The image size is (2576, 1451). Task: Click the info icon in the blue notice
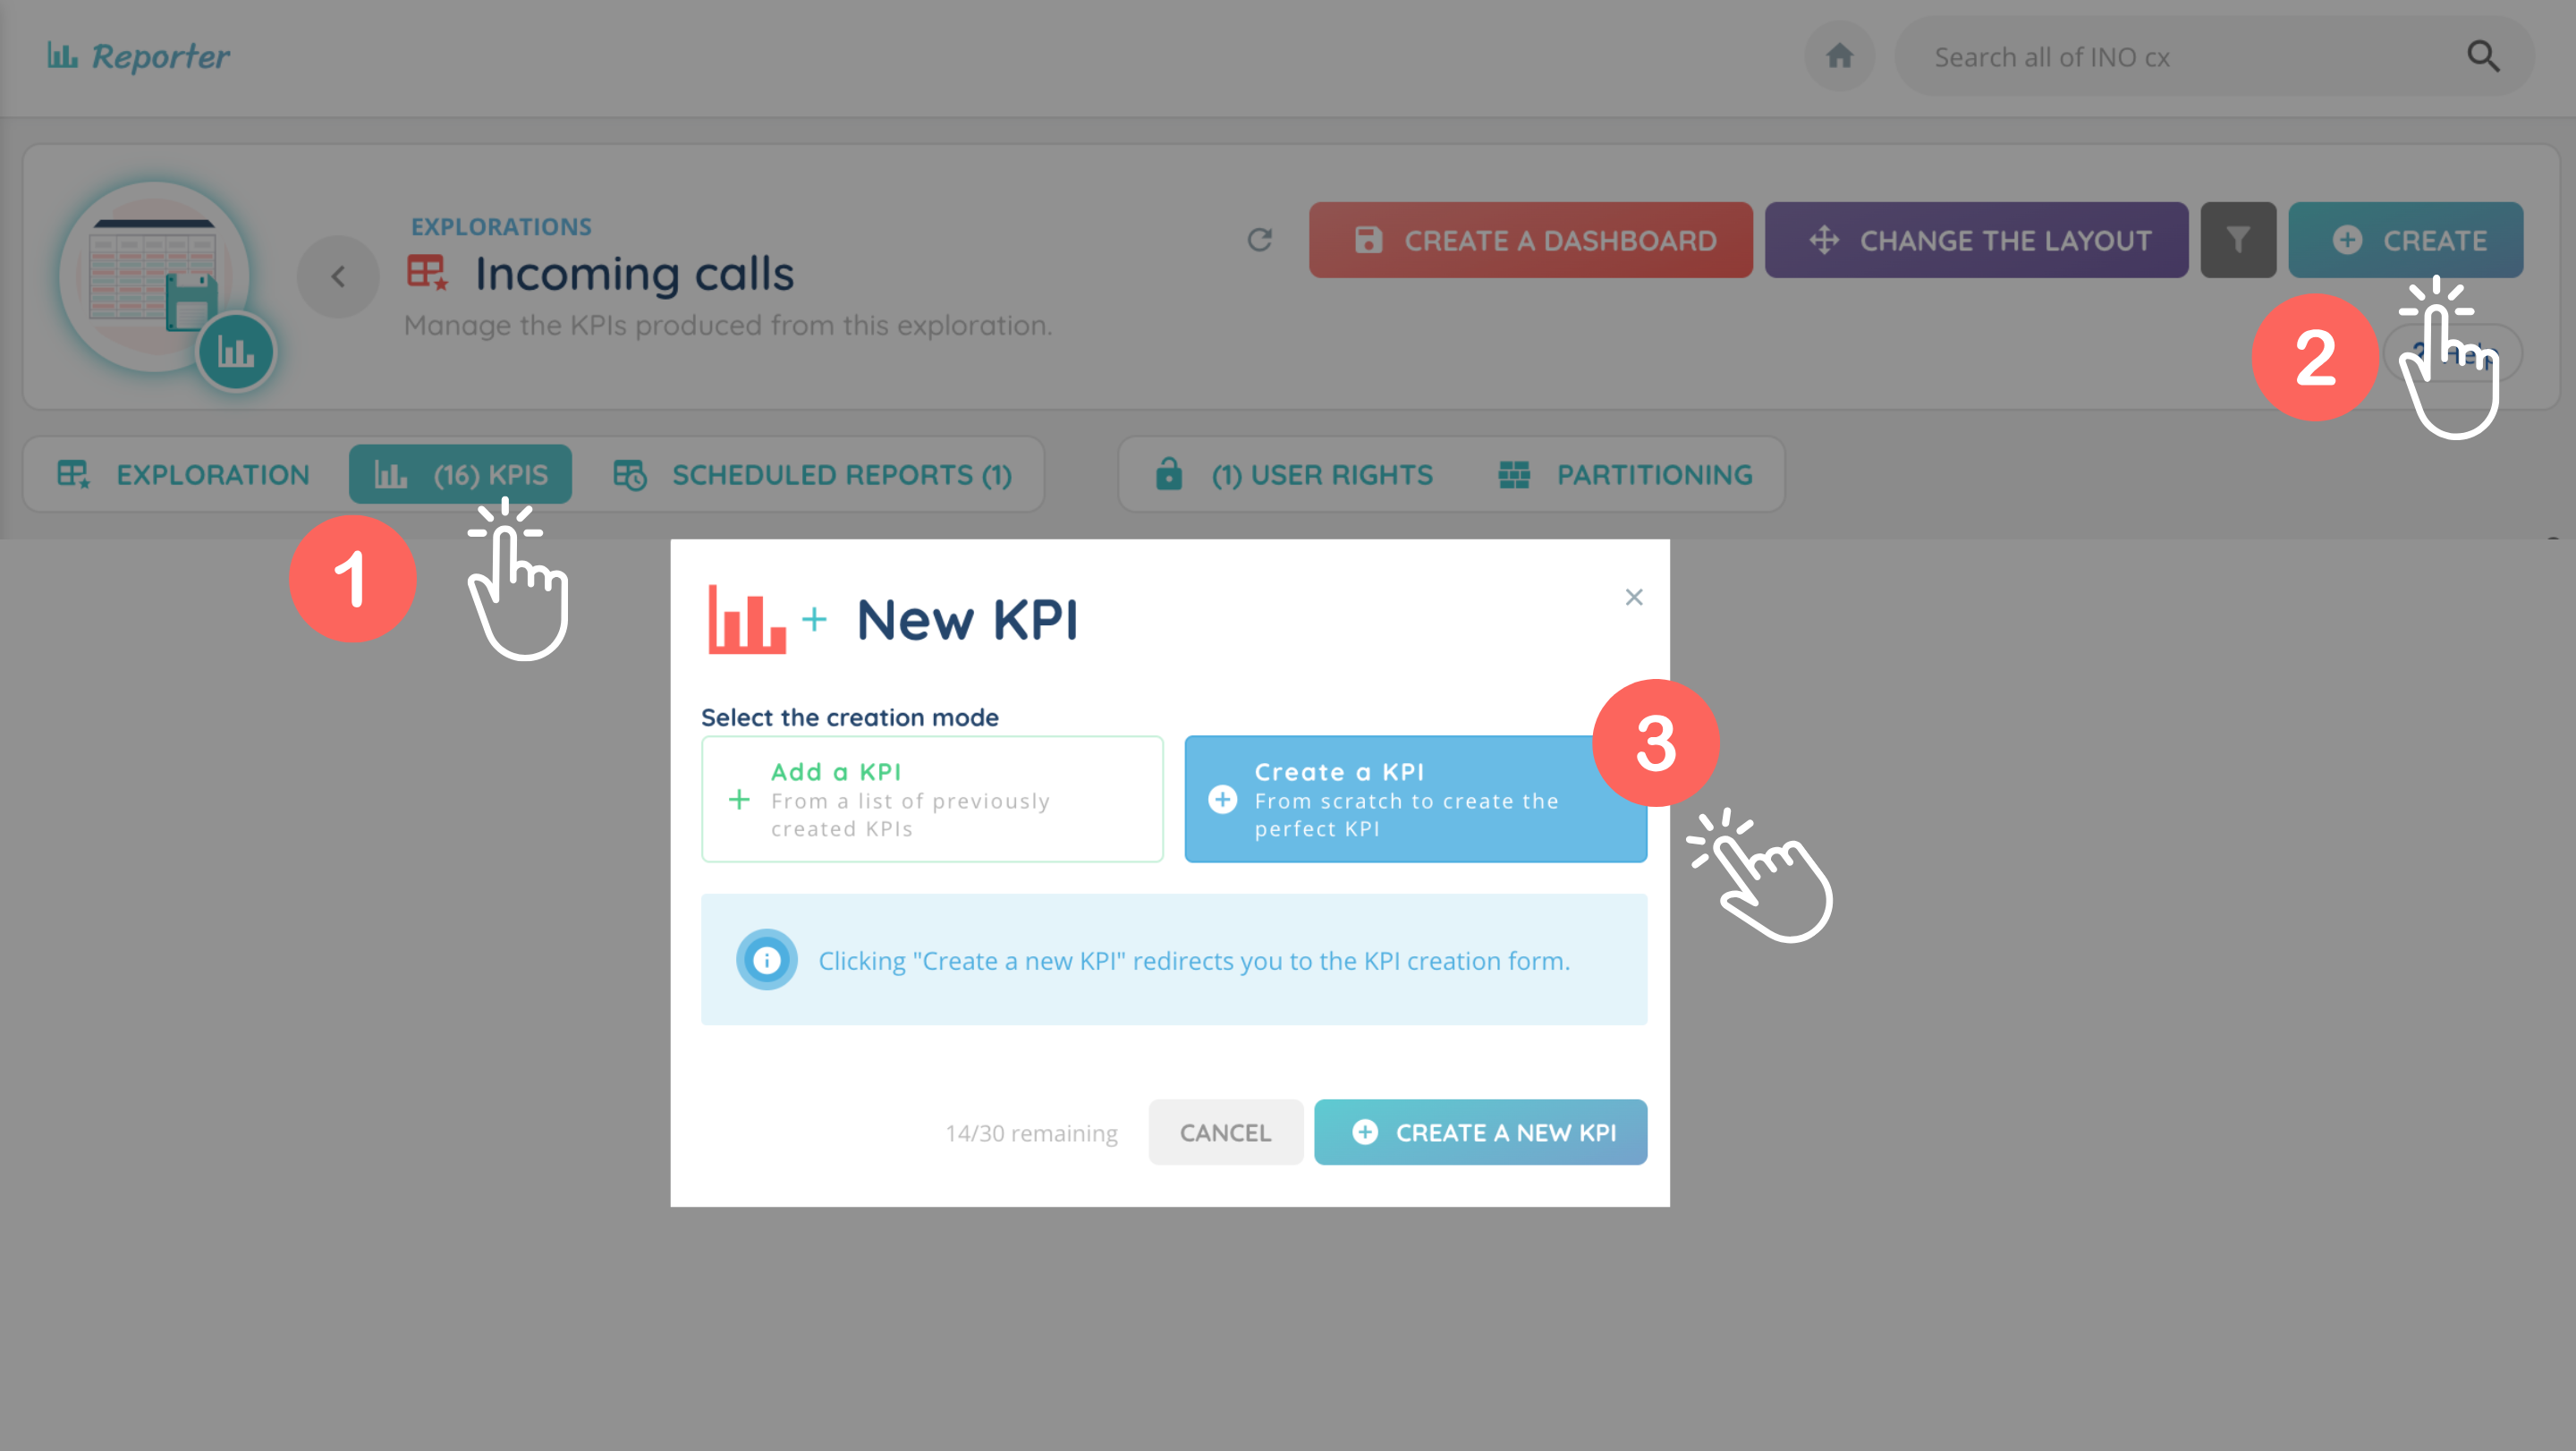coord(767,960)
